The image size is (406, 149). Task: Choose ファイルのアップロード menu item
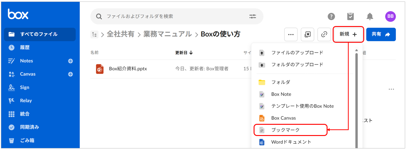pyautogui.click(x=297, y=53)
